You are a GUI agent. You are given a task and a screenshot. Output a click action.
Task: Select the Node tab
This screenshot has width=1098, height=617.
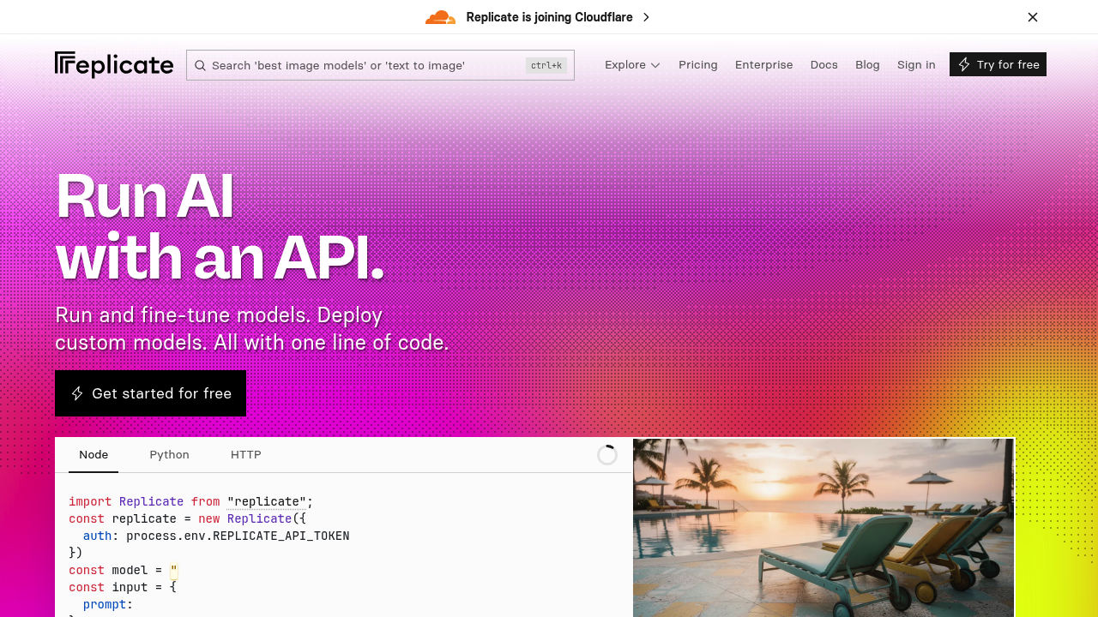[93, 455]
